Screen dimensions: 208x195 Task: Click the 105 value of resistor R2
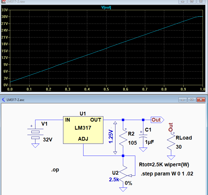click(132, 143)
